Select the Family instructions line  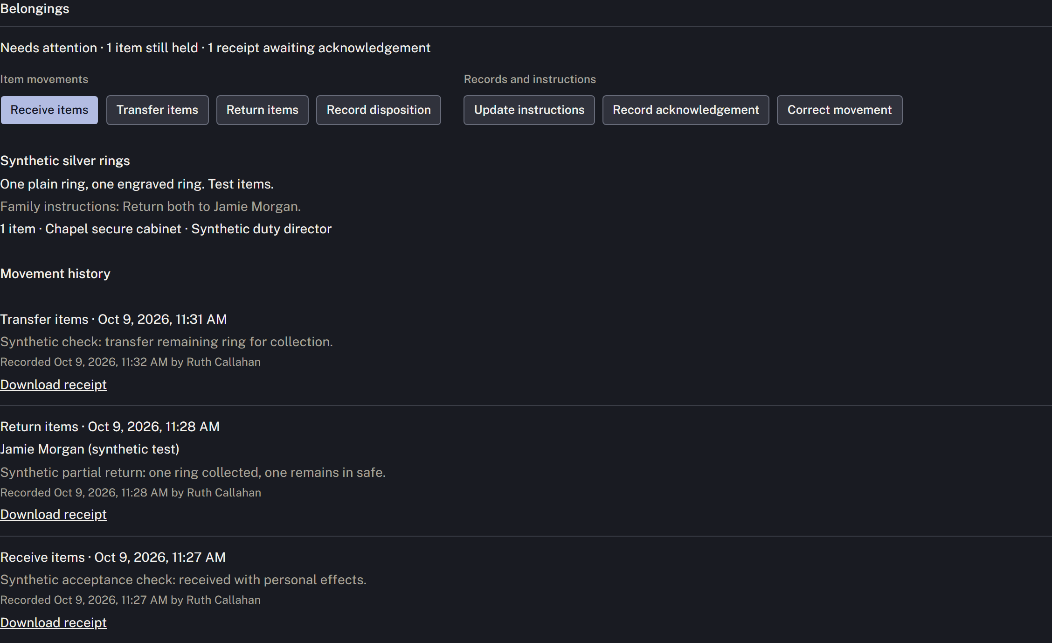(x=150, y=206)
